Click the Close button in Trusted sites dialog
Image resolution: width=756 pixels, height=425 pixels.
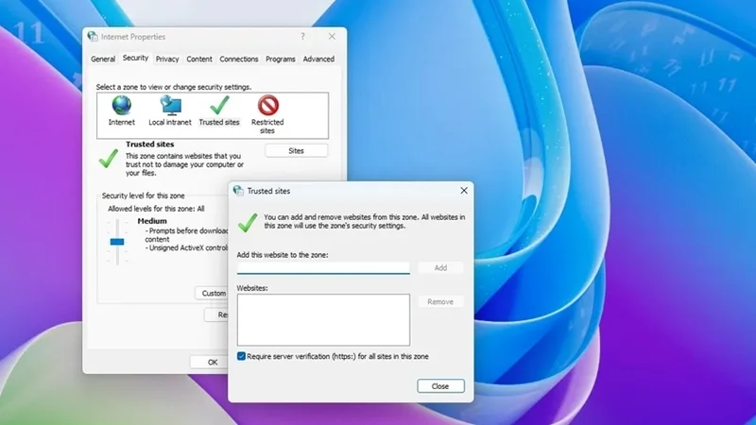[440, 386]
